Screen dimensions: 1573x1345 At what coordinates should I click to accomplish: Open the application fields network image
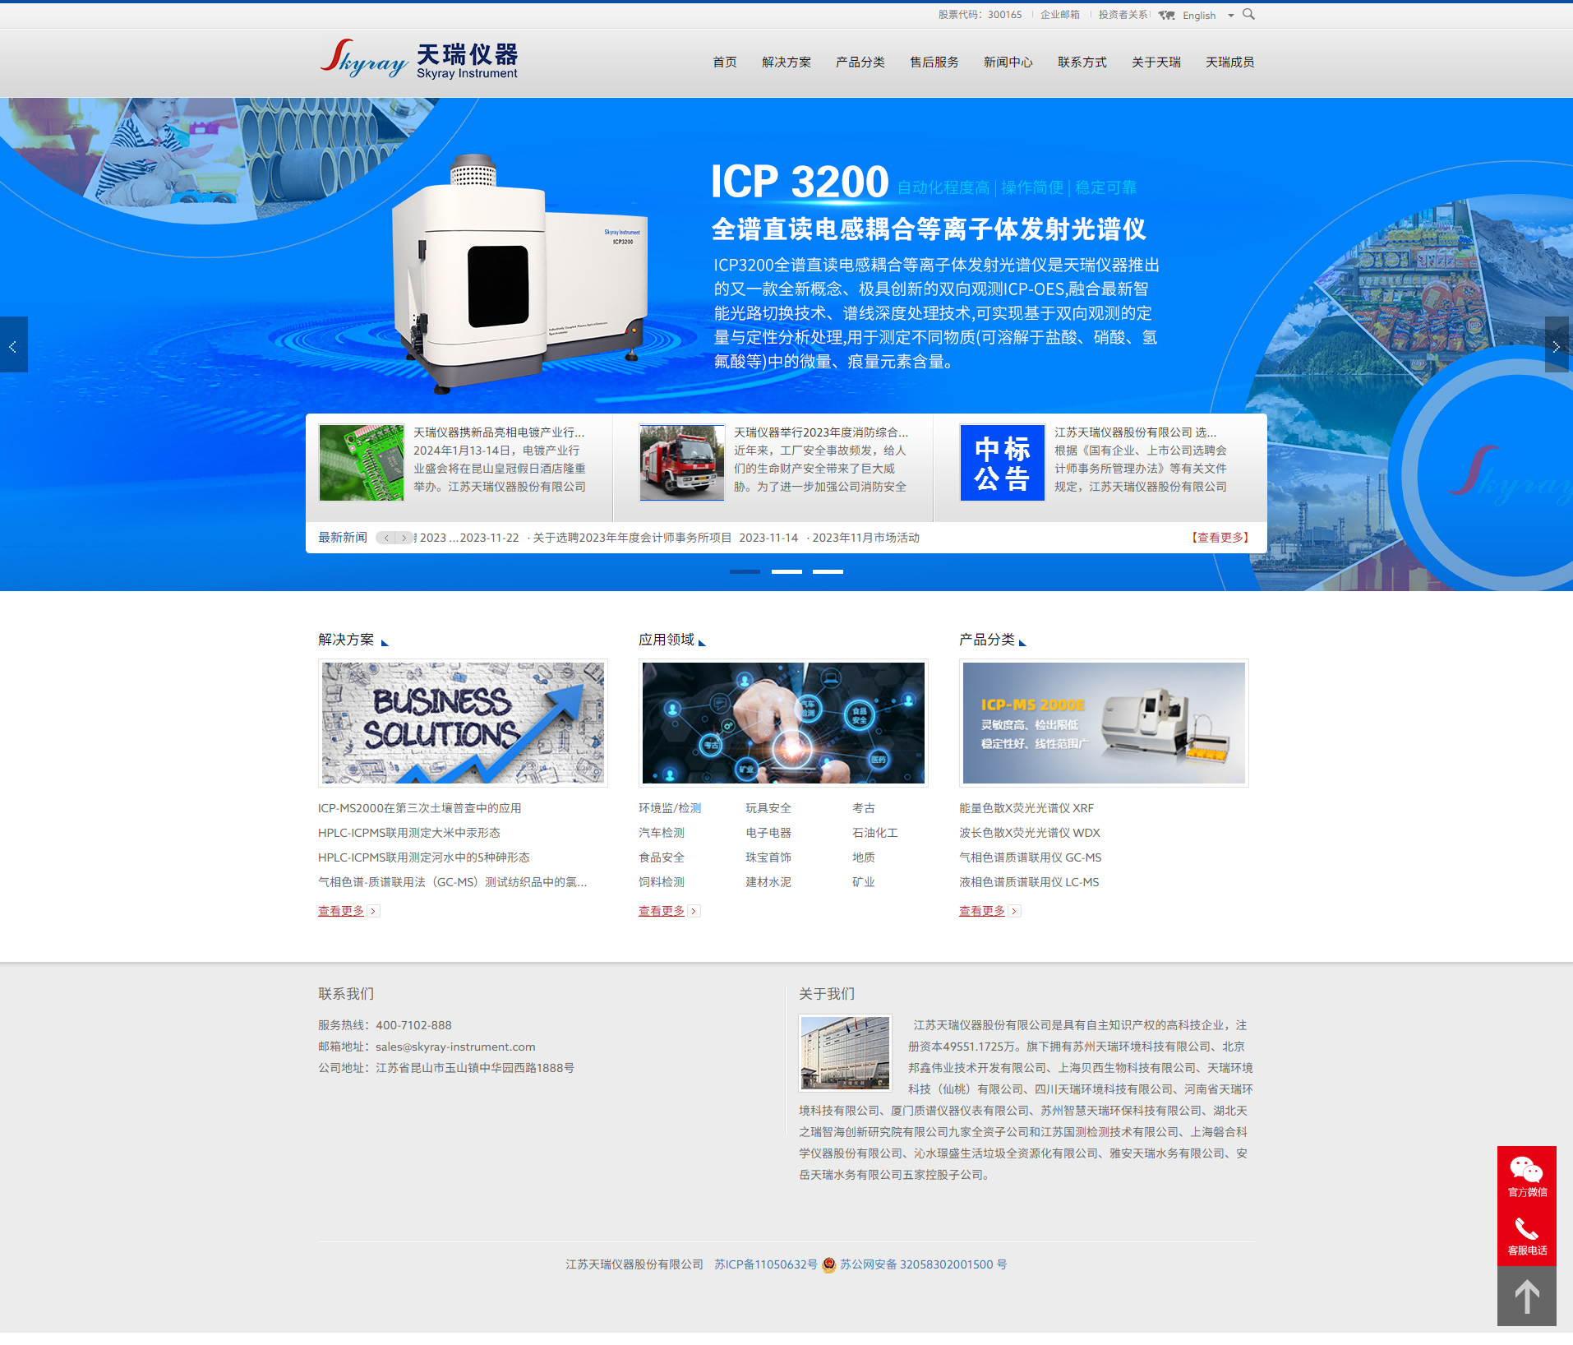pyautogui.click(x=783, y=723)
